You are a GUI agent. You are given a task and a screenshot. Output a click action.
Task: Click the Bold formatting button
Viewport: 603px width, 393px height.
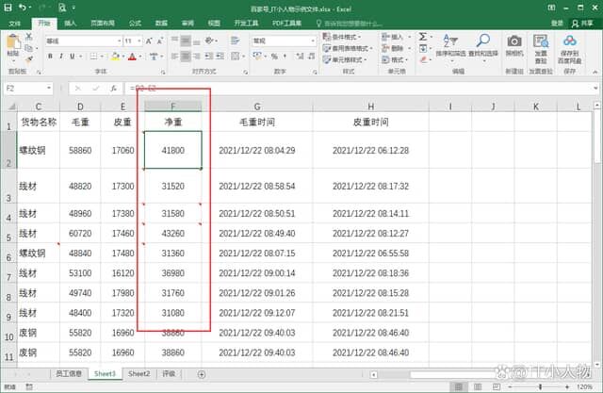click(x=49, y=57)
